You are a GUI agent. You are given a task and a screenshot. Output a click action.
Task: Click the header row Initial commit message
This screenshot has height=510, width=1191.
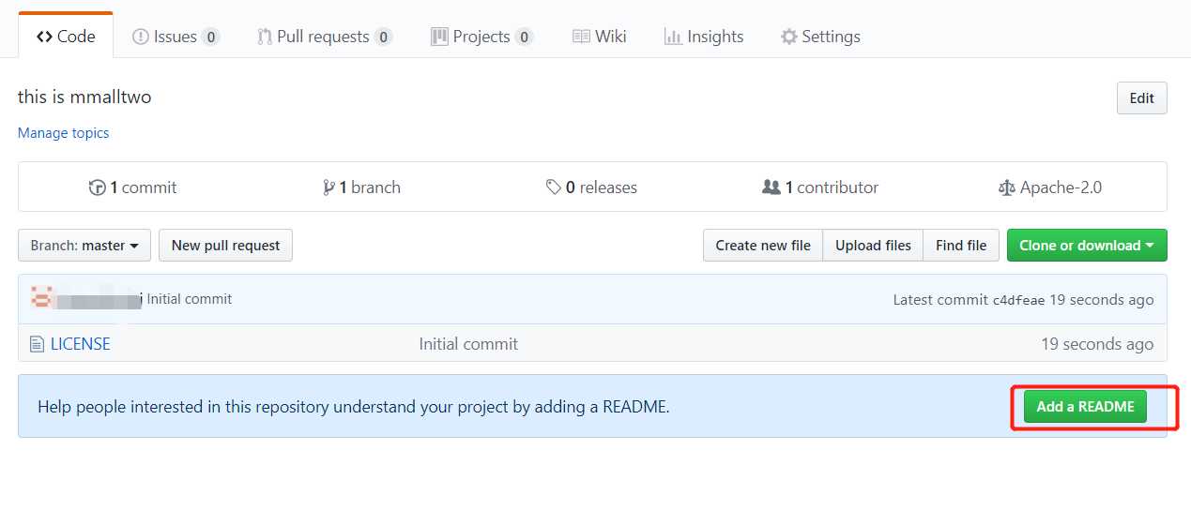[190, 299]
